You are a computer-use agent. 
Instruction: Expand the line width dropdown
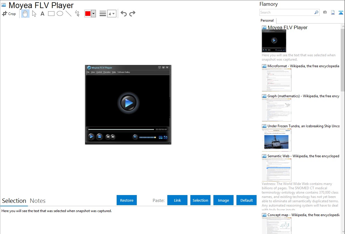point(111,14)
